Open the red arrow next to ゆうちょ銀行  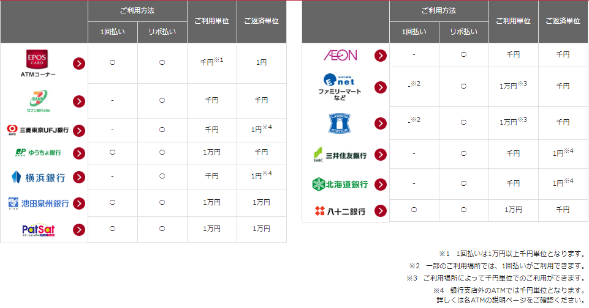[79, 153]
